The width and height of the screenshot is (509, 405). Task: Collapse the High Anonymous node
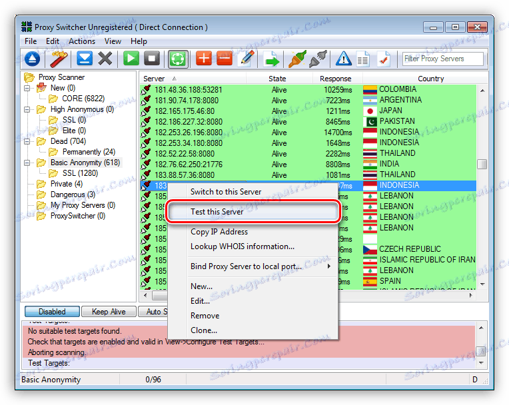(x=27, y=109)
